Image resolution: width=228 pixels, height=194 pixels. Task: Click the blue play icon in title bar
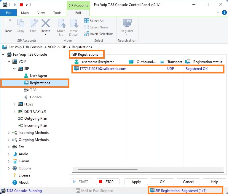[x=15, y=5]
